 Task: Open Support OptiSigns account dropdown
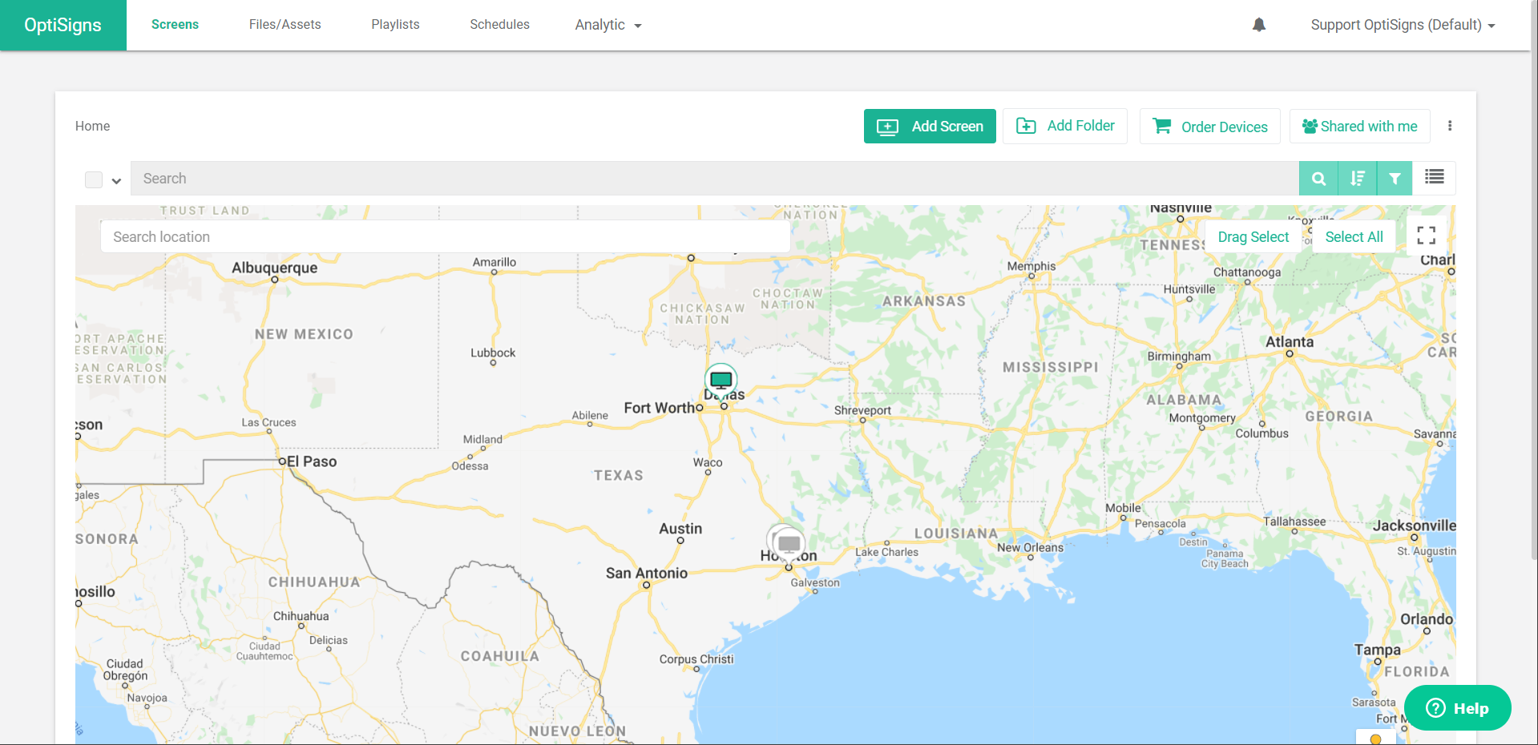tap(1403, 25)
